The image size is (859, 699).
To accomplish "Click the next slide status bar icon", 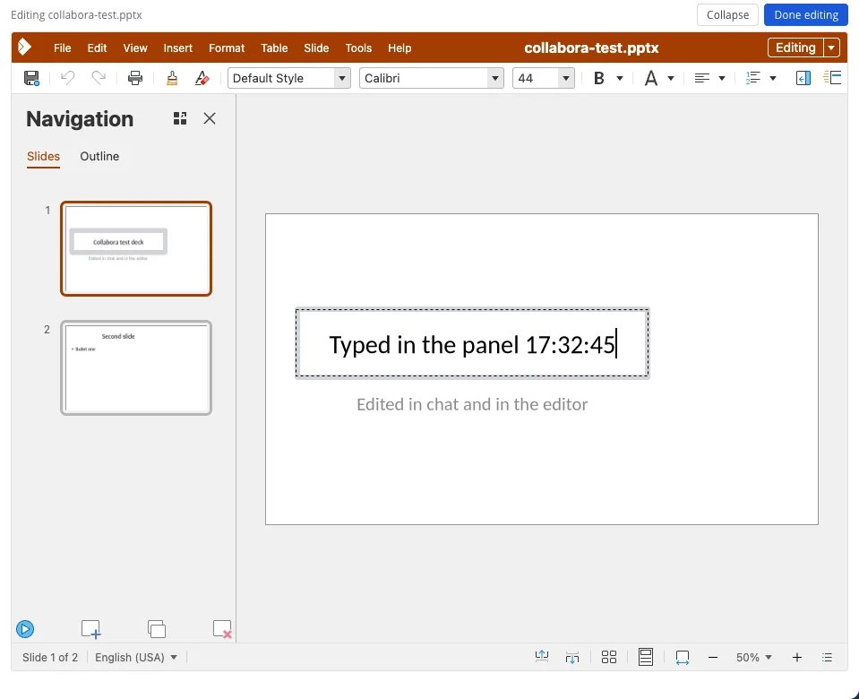I will pyautogui.click(x=572, y=657).
